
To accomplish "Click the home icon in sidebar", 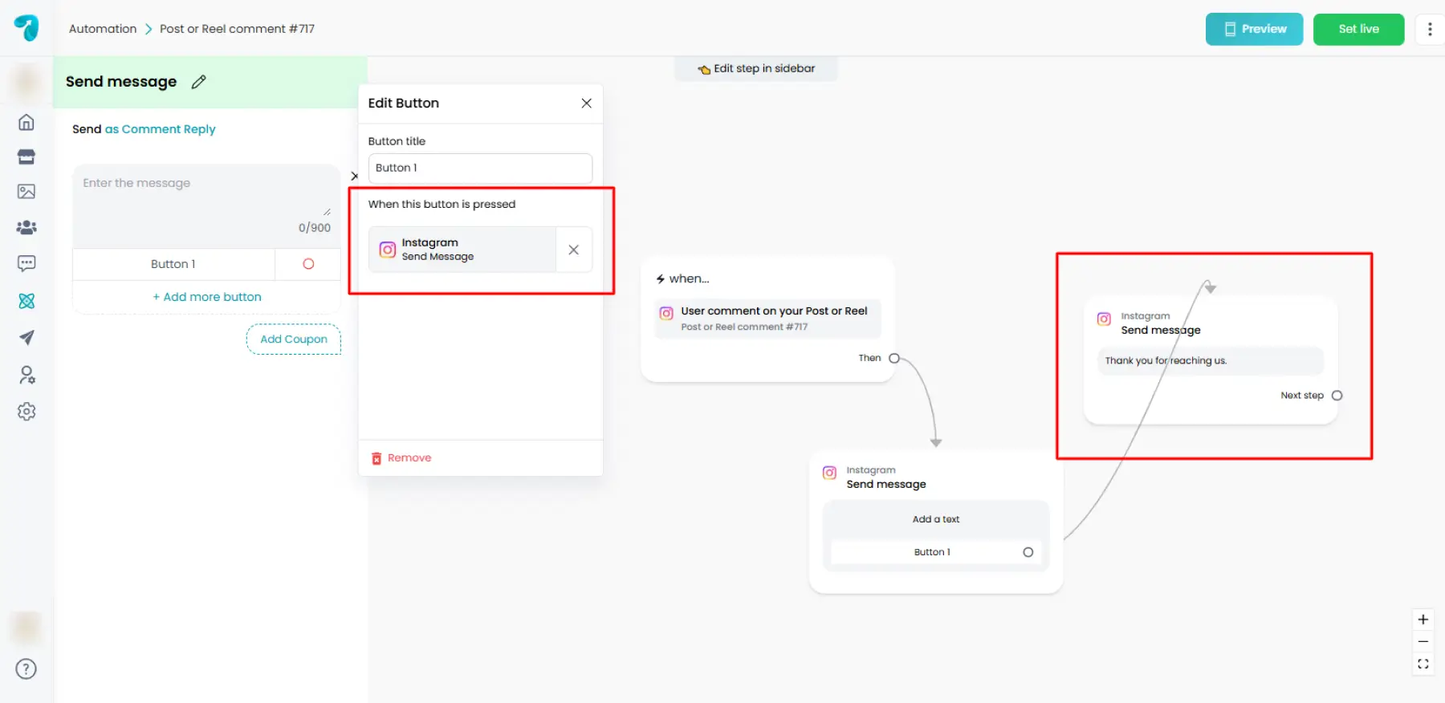I will pos(26,122).
